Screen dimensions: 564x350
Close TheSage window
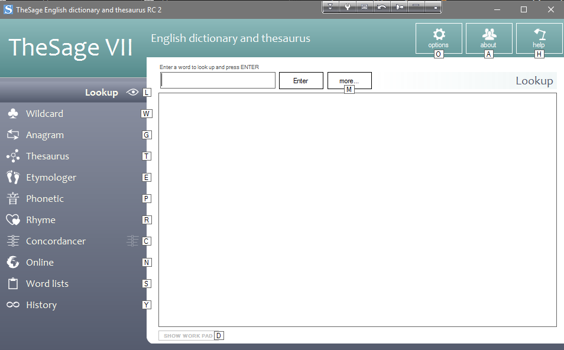point(550,9)
